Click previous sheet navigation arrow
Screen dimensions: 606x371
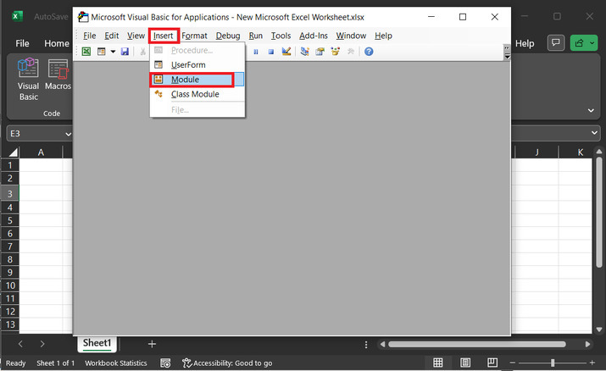point(21,344)
